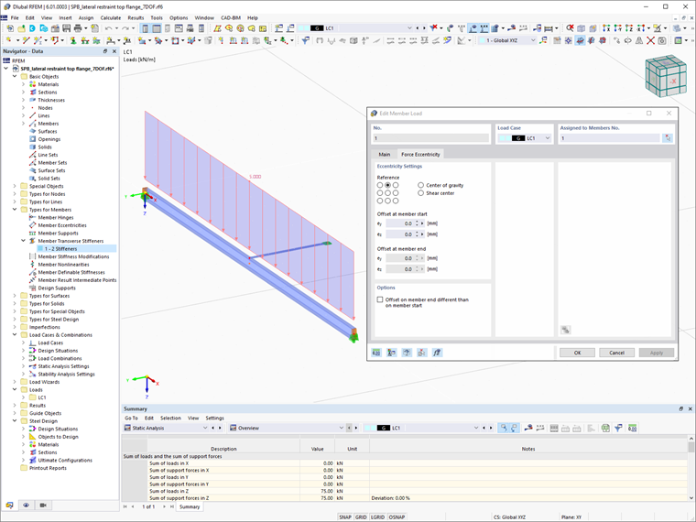Click the Undo arrow icon
The width and height of the screenshot is (696, 522).
(108, 28)
